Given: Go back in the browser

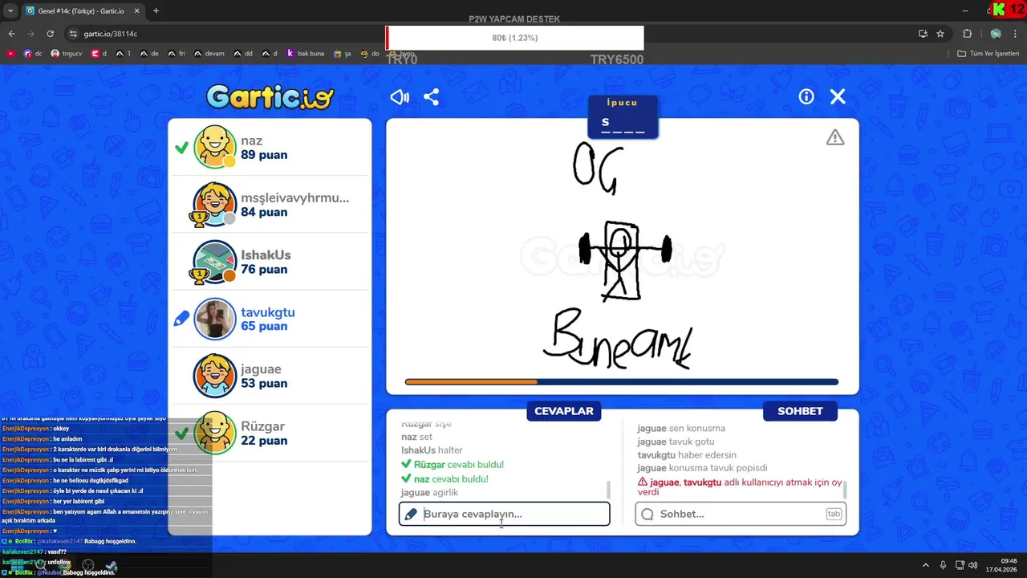Looking at the screenshot, I should click(11, 34).
